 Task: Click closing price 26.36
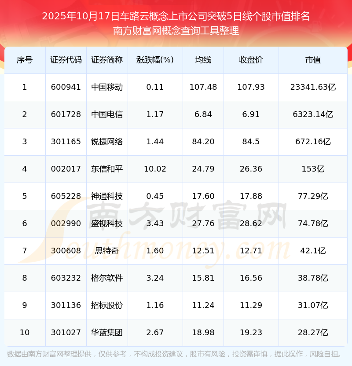pos(251,169)
